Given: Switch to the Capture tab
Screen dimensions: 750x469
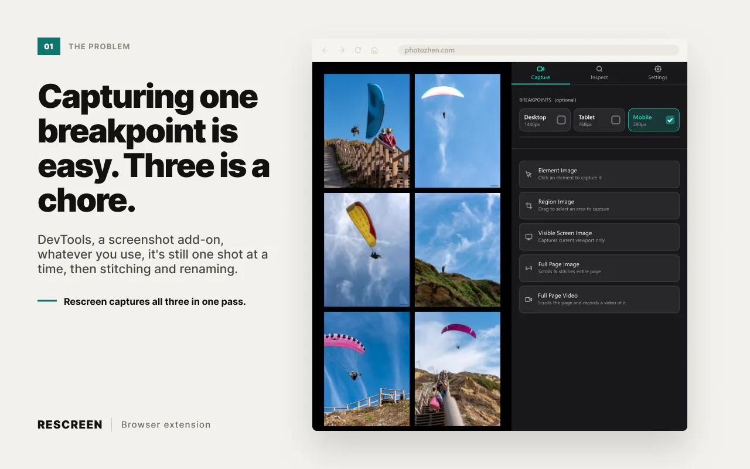Looking at the screenshot, I should point(541,73).
